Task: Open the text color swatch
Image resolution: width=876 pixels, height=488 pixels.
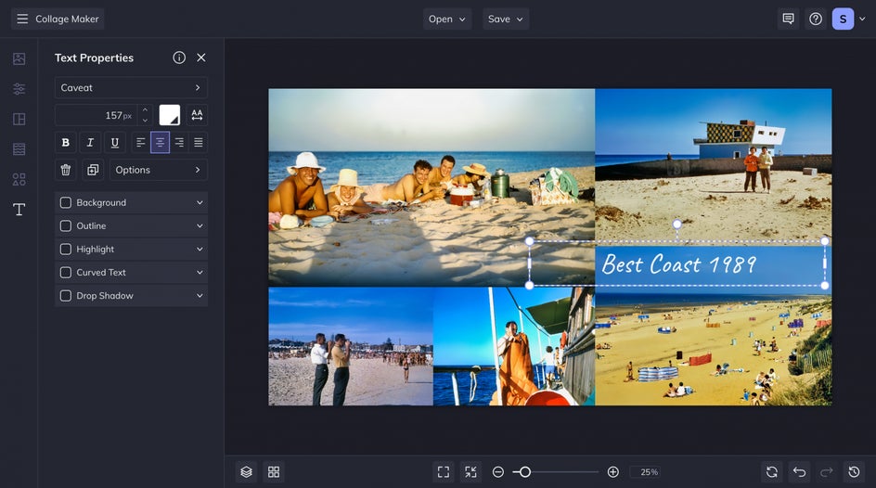Action: [170, 115]
